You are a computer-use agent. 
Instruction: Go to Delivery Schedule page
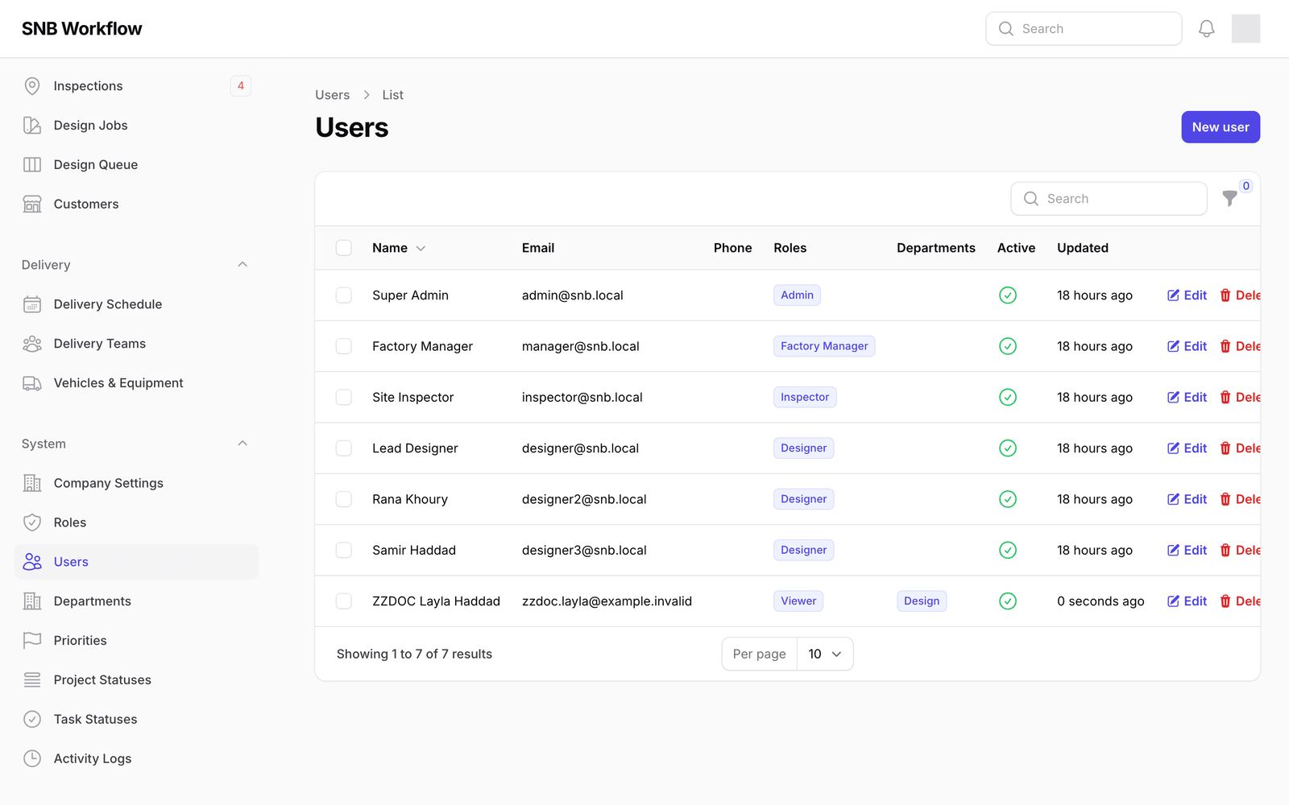[136, 304]
